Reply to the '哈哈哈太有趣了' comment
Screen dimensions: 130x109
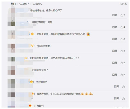pyautogui.click(x=115, y=75)
